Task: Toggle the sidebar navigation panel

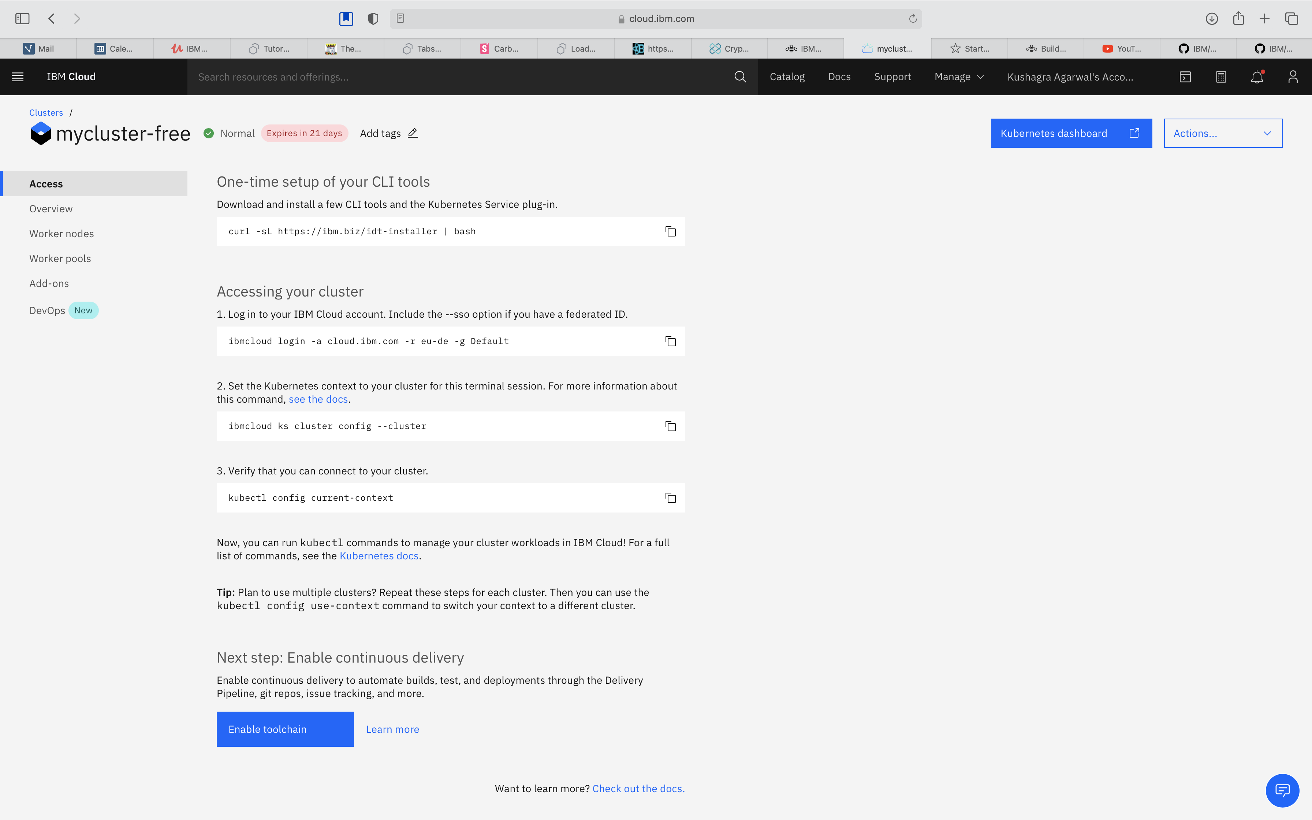Action: [x=18, y=77]
